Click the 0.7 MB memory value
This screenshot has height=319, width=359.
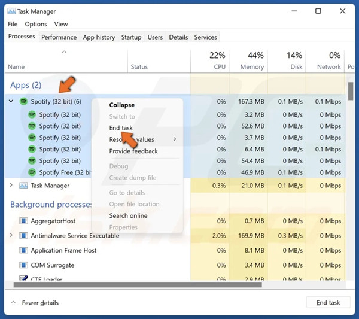[254, 221]
